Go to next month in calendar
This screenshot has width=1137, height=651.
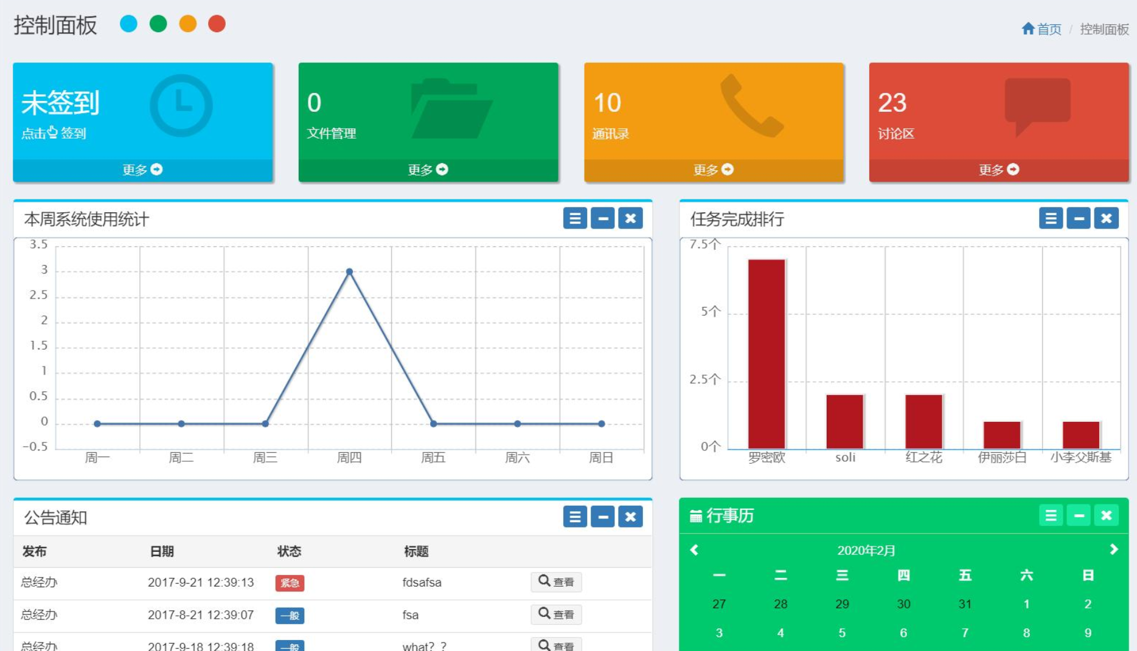1114,549
